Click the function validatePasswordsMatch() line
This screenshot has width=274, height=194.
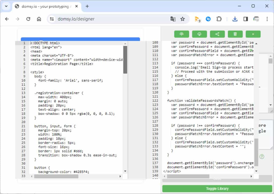click(201, 100)
